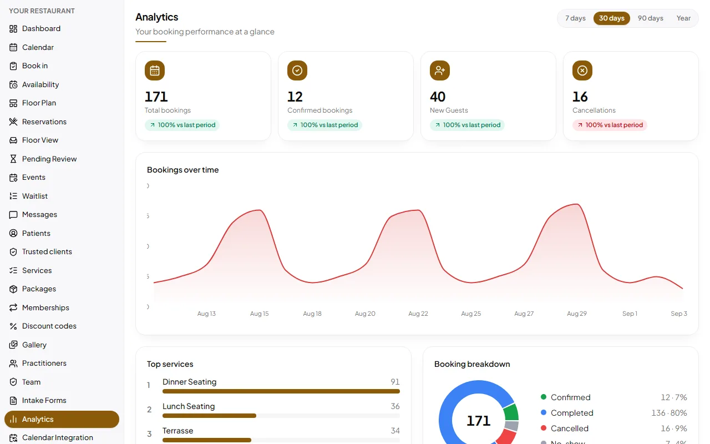The width and height of the screenshot is (710, 444).
Task: Click the Aug 29 axis label
Action: click(x=577, y=314)
